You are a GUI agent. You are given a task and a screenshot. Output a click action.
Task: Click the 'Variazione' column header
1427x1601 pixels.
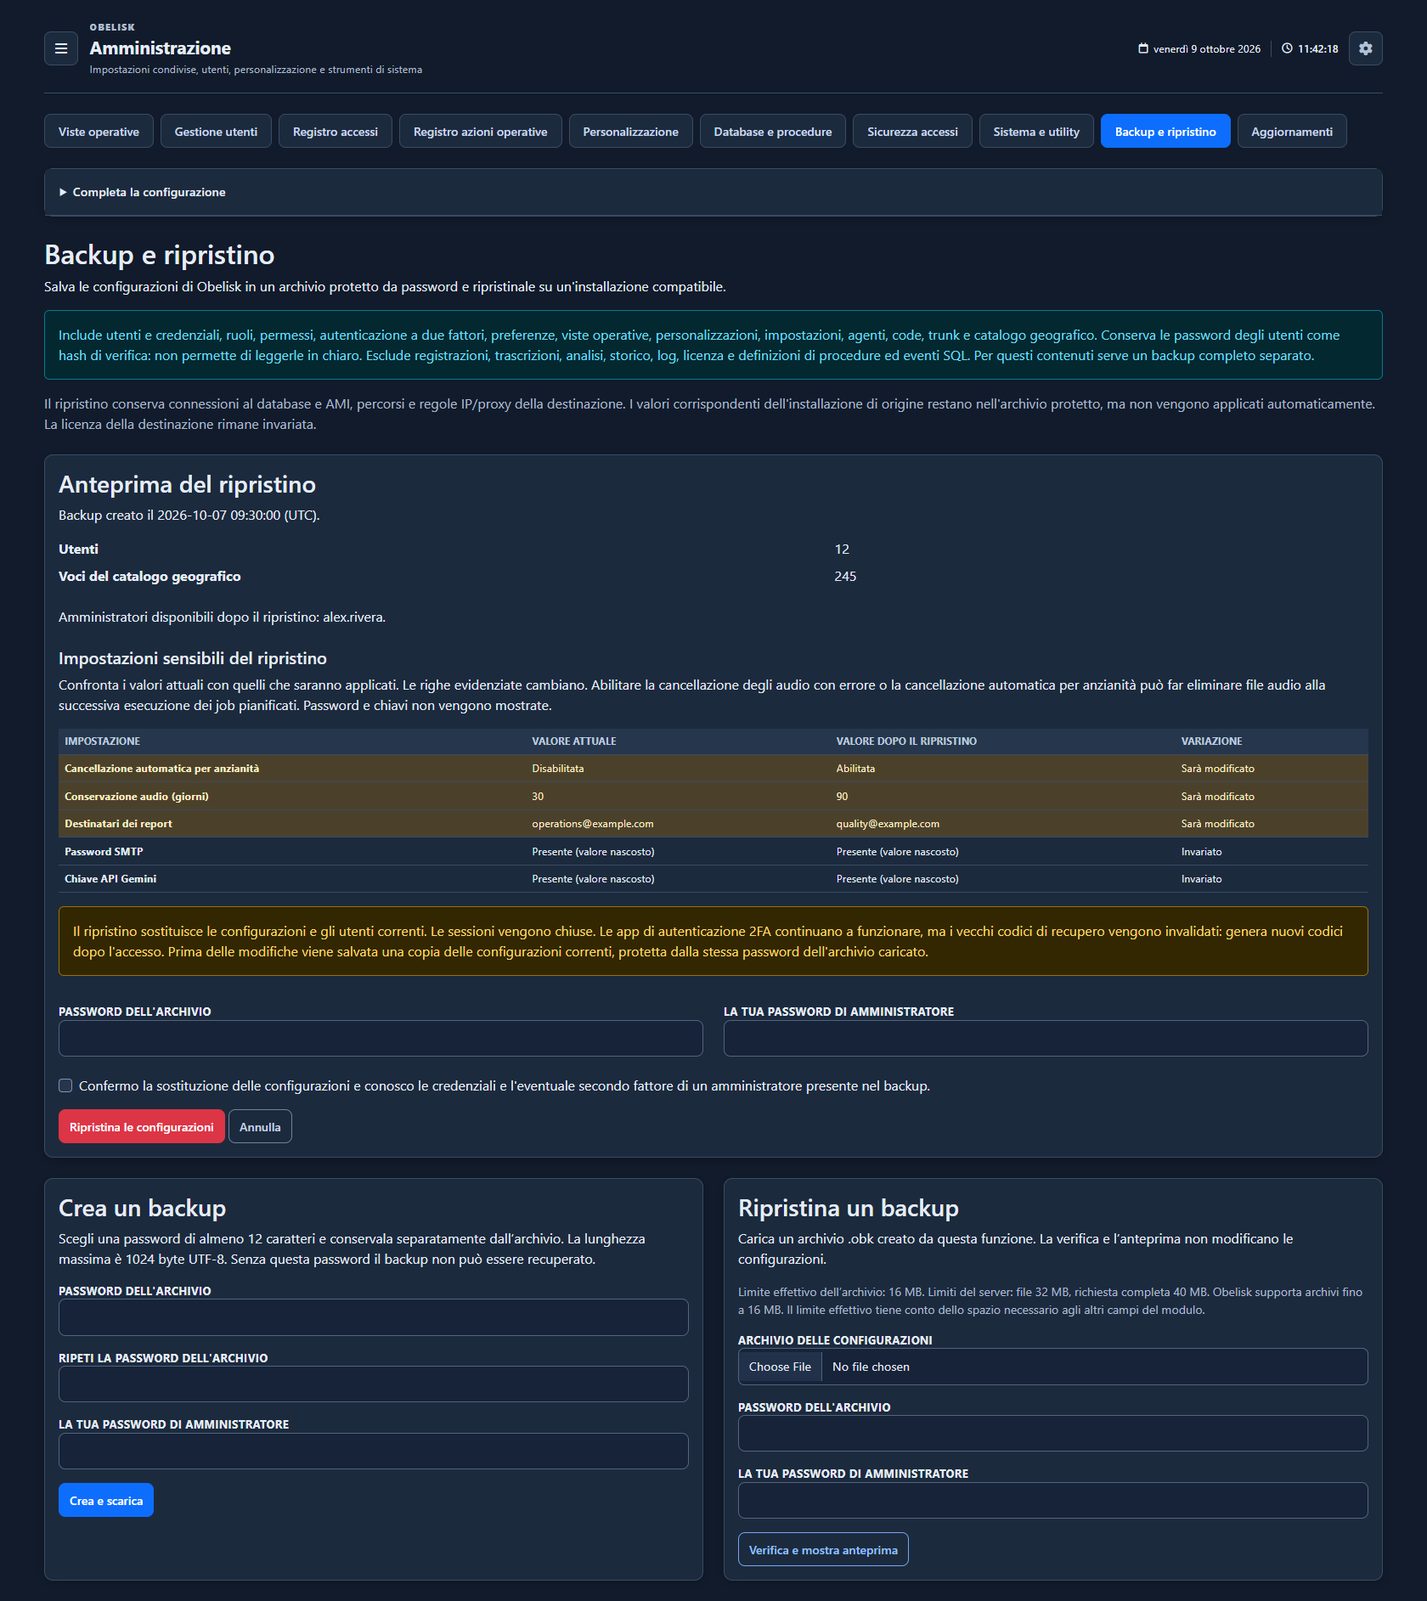pos(1211,741)
